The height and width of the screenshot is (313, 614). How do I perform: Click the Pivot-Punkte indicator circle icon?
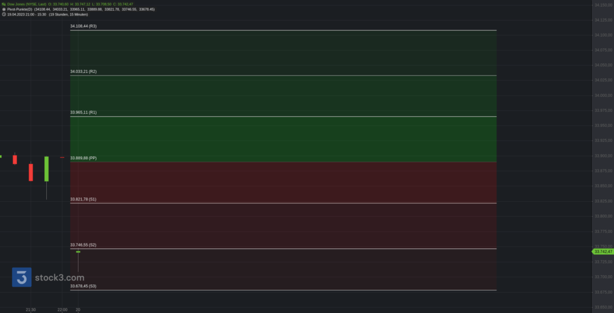pos(4,9)
